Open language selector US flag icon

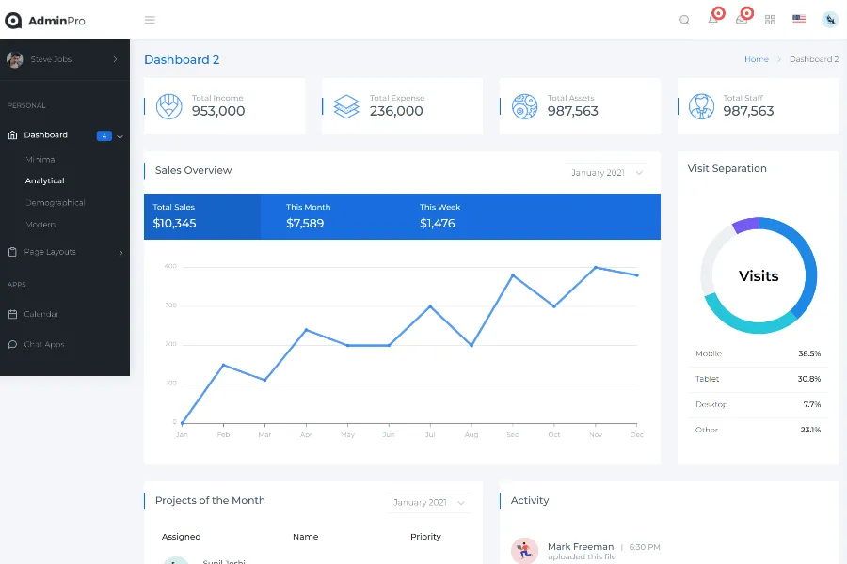(x=799, y=20)
